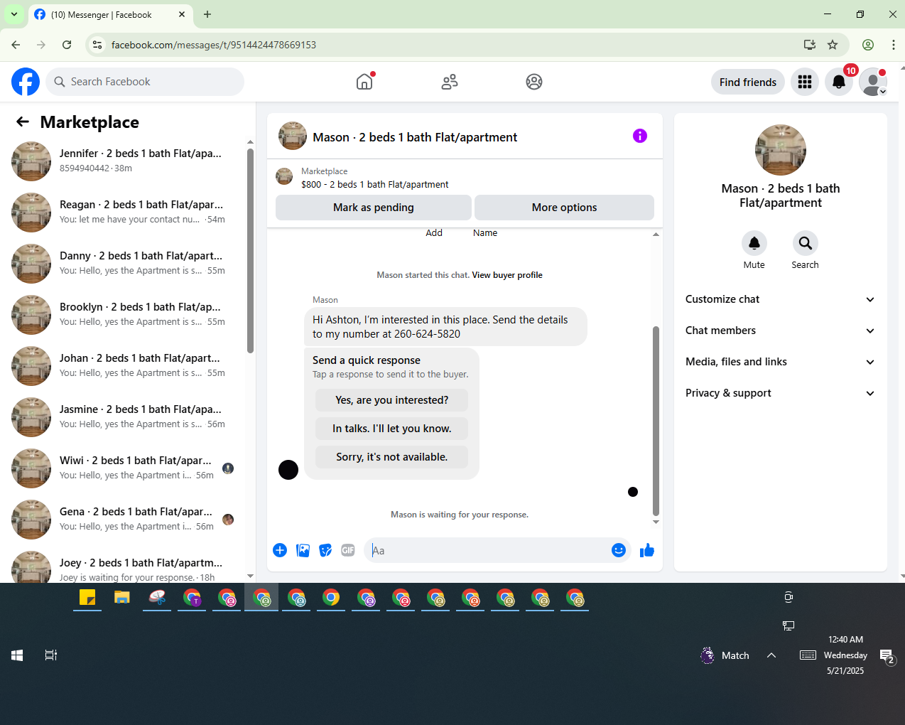The width and height of the screenshot is (905, 725).
Task: View site information icon in address bar
Action: point(98,45)
